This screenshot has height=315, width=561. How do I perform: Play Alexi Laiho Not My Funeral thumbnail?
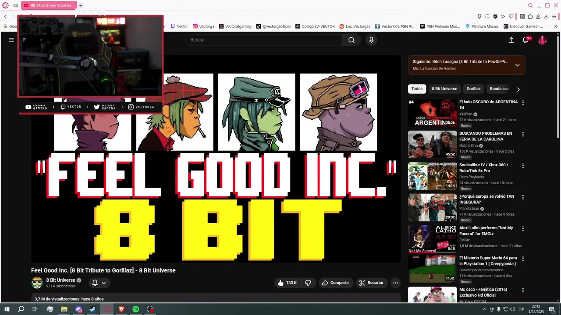coord(432,239)
